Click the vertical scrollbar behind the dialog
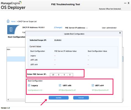This screenshot has width=131, height=110. click(x=123, y=59)
